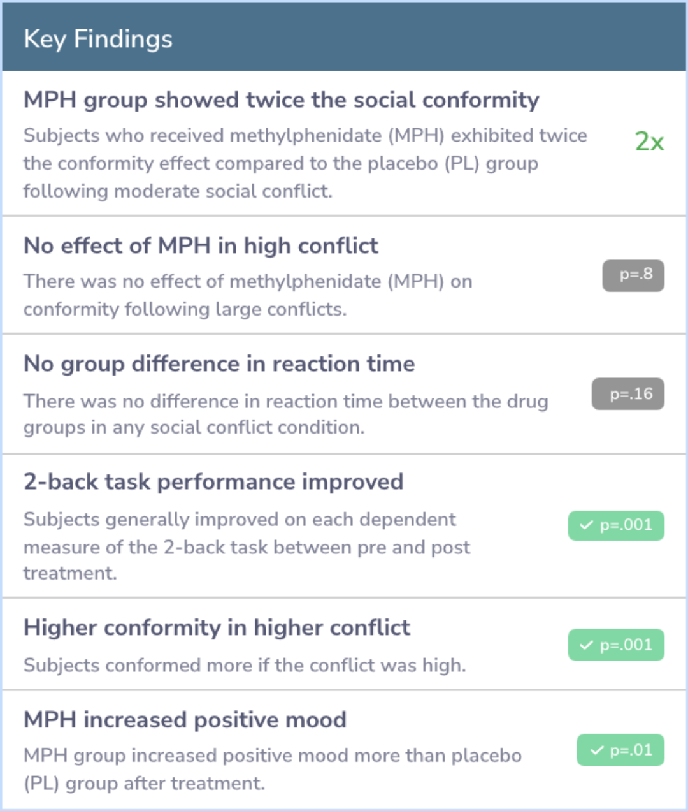
Task: Select the reaction time between drug groups description
Action: click(285, 414)
